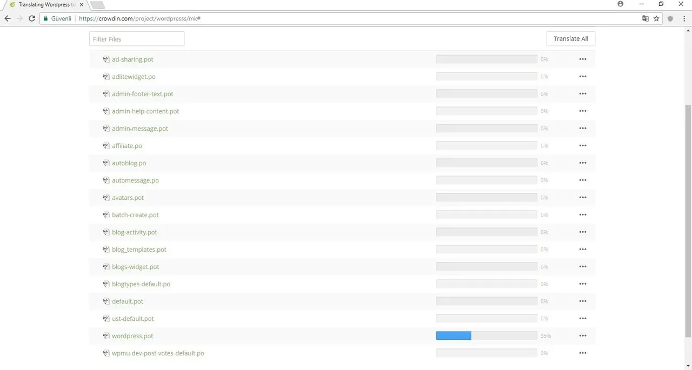Open ust-default.pot file

click(x=133, y=319)
